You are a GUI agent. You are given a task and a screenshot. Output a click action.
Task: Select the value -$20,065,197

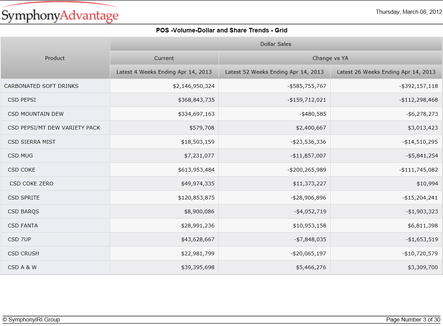pyautogui.click(x=308, y=254)
